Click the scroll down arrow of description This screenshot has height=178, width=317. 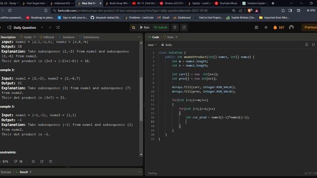(x=141, y=155)
